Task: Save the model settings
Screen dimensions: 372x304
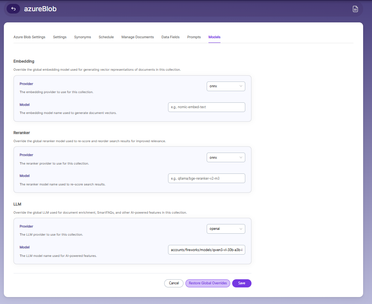Action: tap(241, 283)
